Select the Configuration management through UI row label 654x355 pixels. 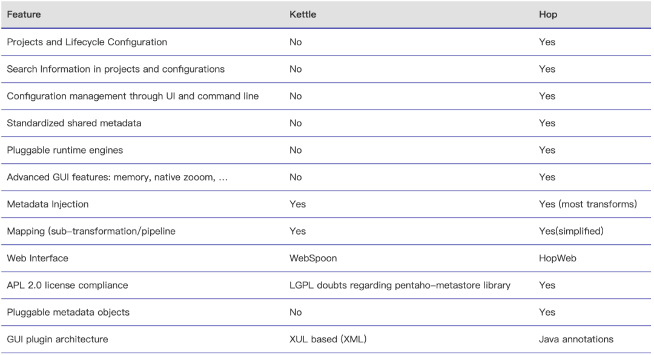pos(133,96)
